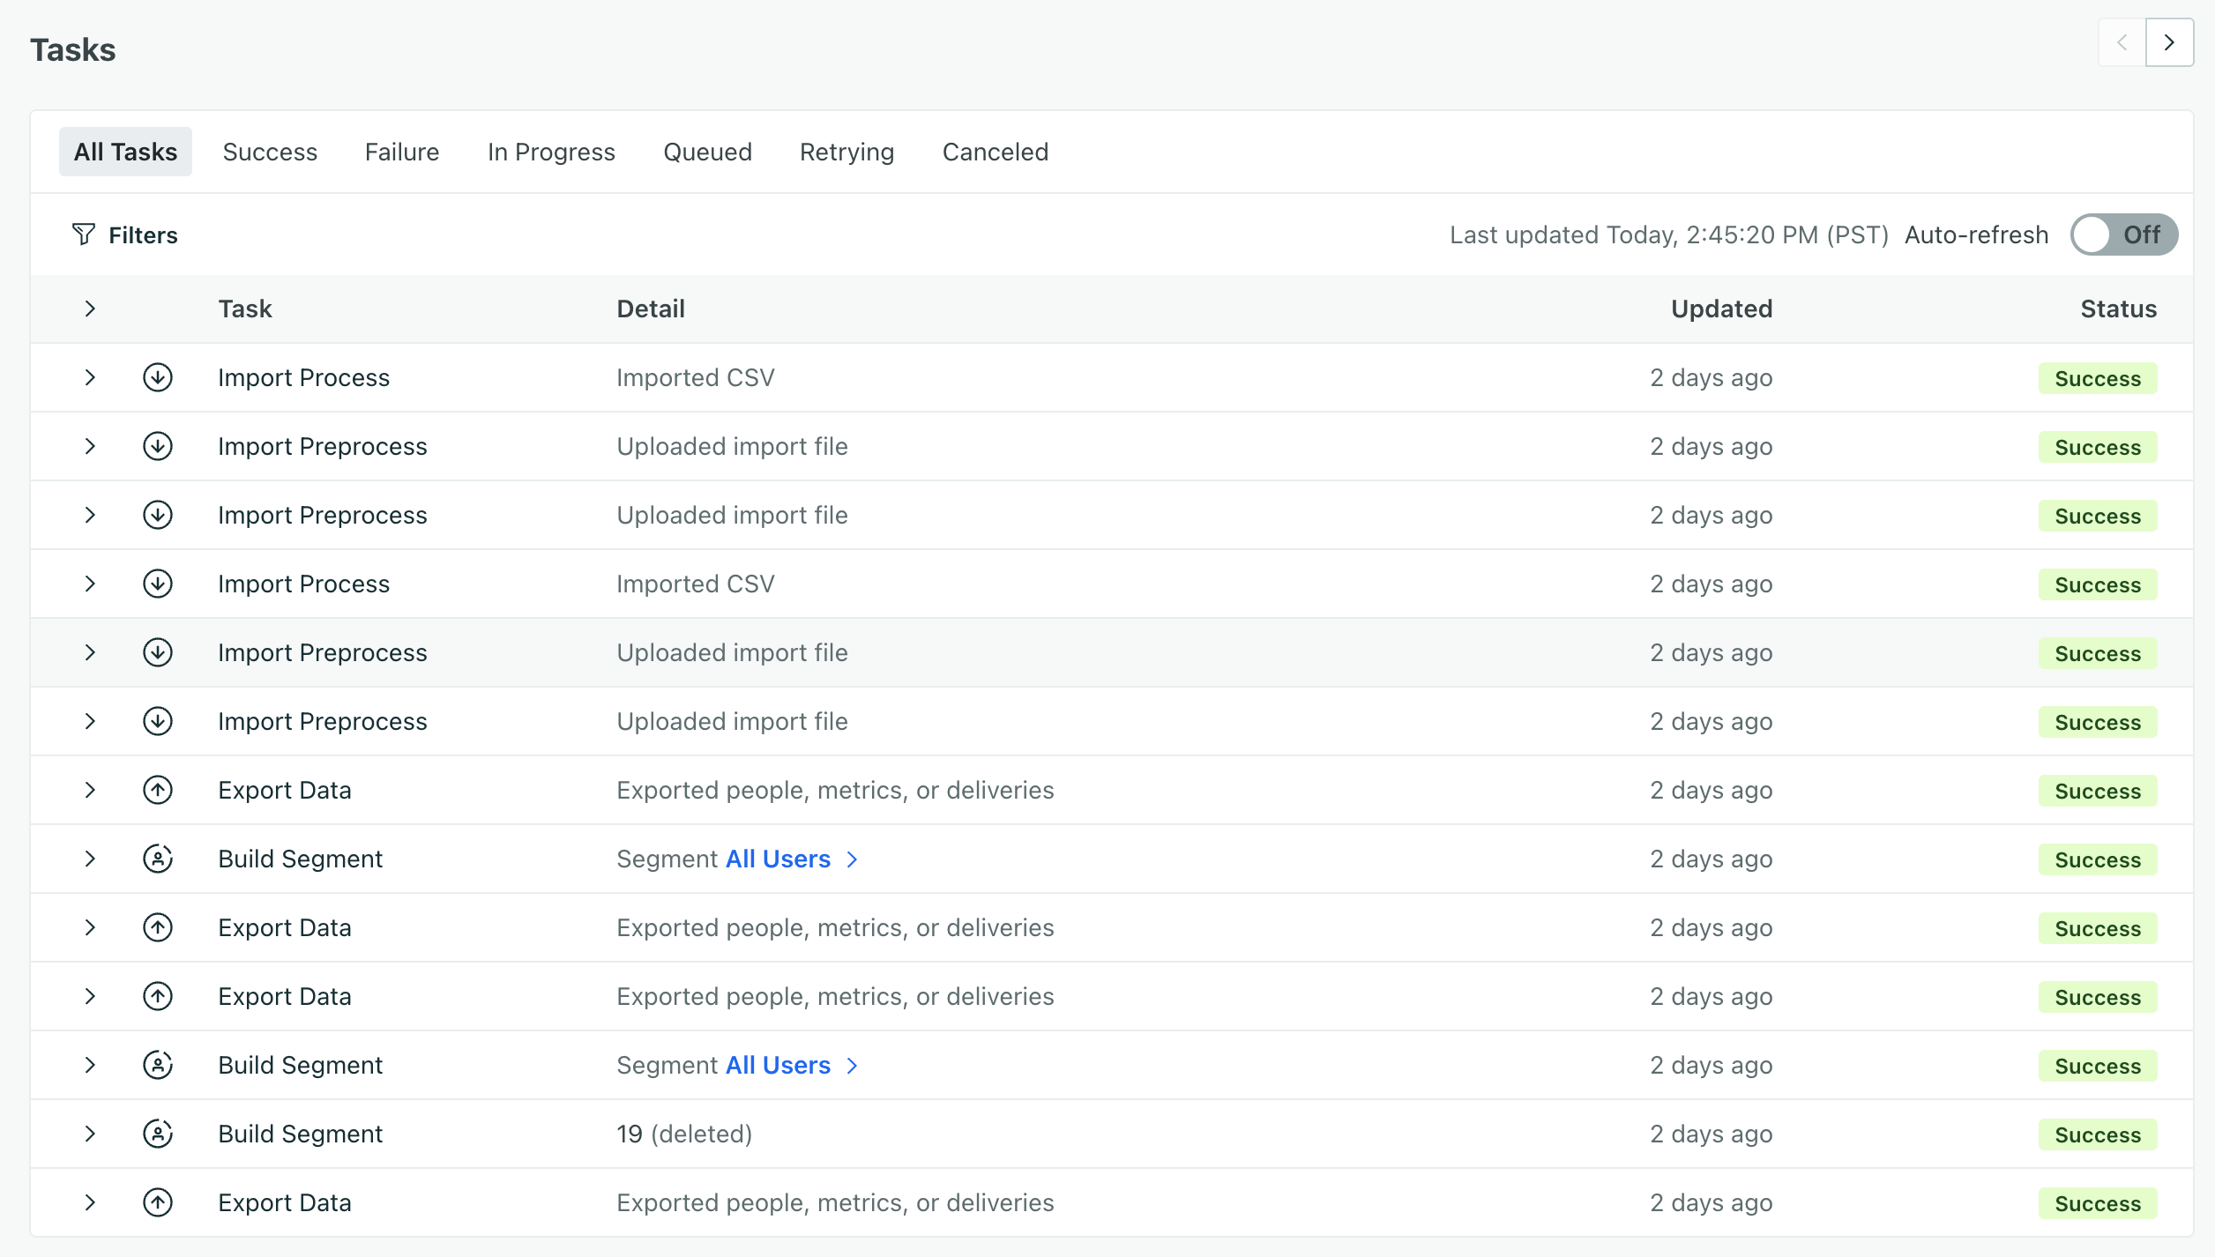Expand the first Import Process row
Screen dimensions: 2215x1257
[89, 377]
